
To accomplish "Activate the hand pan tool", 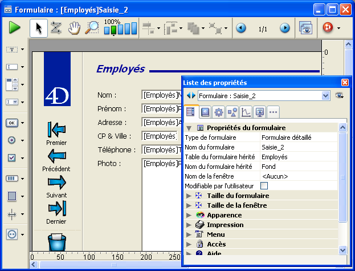I will (x=74, y=28).
